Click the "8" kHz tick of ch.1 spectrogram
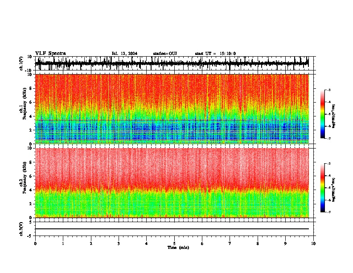 [x=31, y=88]
